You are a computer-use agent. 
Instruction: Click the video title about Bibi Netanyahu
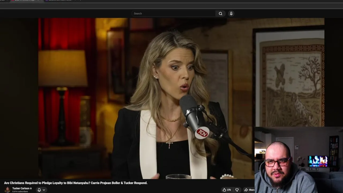76,183
